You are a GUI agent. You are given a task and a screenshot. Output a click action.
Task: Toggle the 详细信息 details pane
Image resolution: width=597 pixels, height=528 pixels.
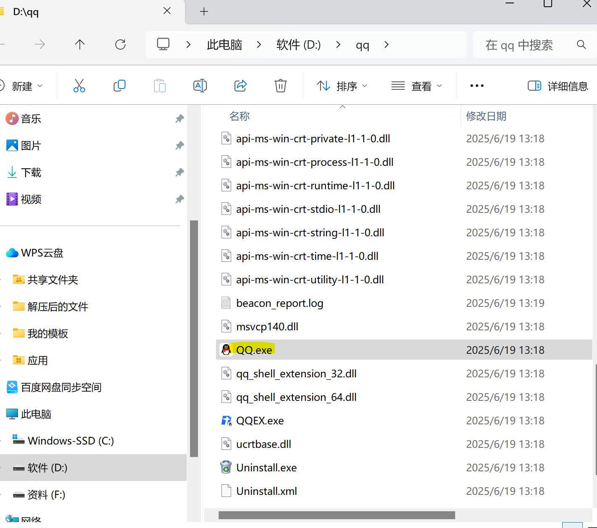tap(558, 86)
